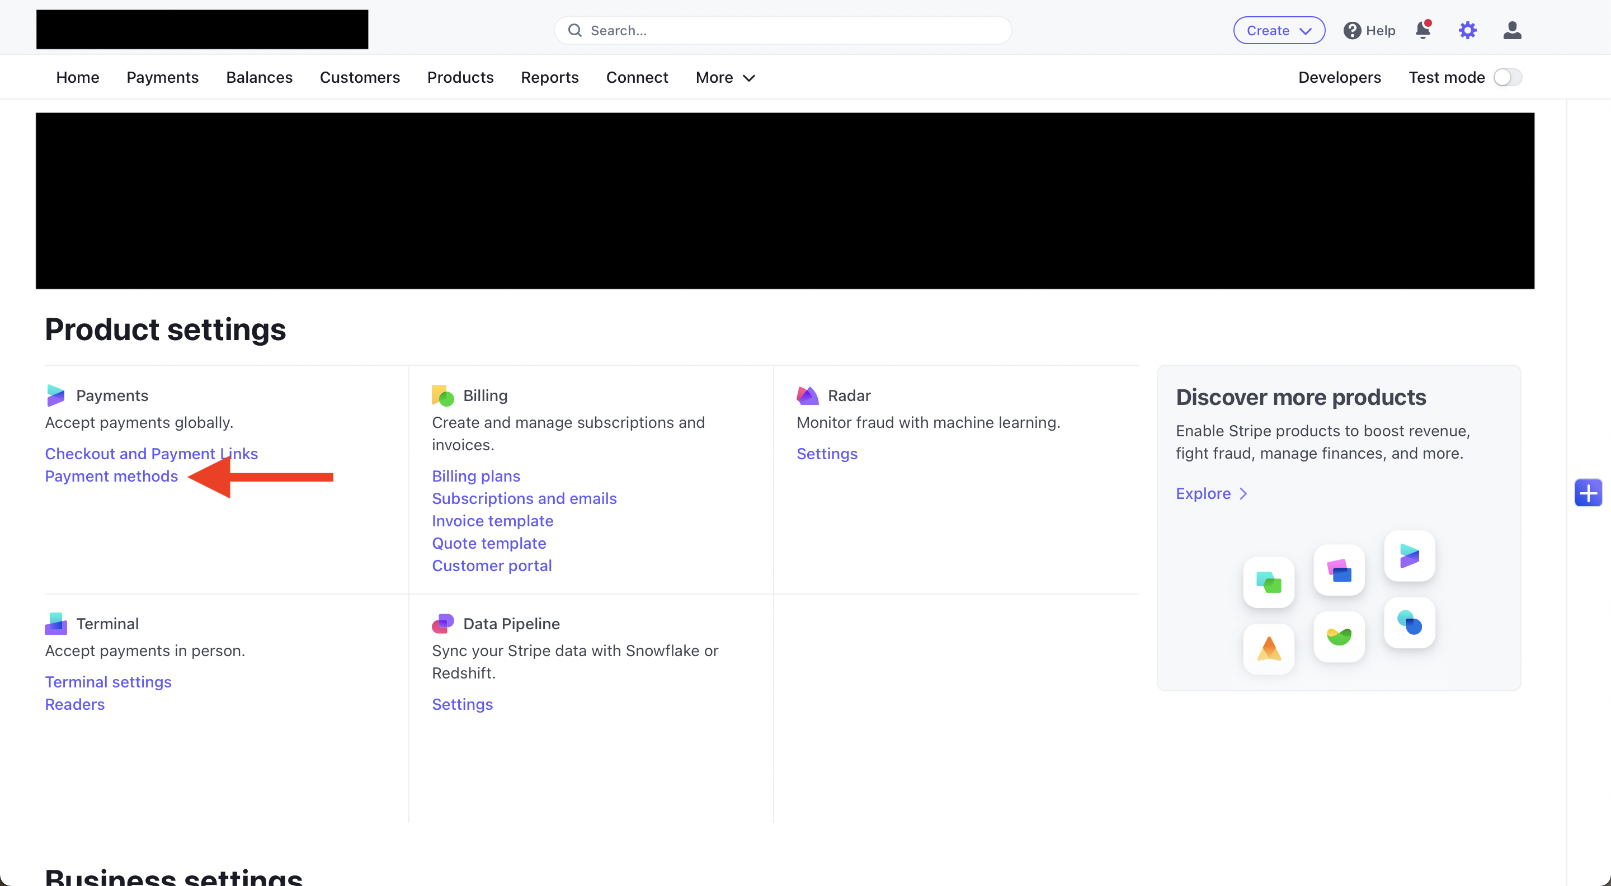Expand Discover more products section
This screenshot has width=1611, height=886.
(1213, 493)
